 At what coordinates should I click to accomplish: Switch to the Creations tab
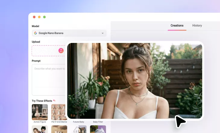pos(177,25)
